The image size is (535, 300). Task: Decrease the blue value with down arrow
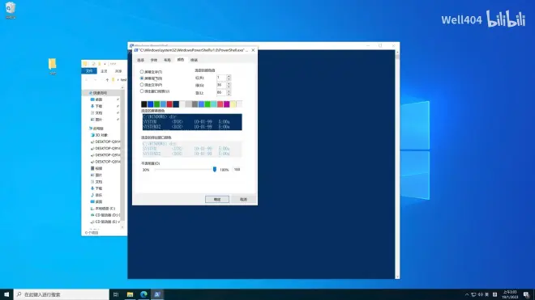point(229,94)
